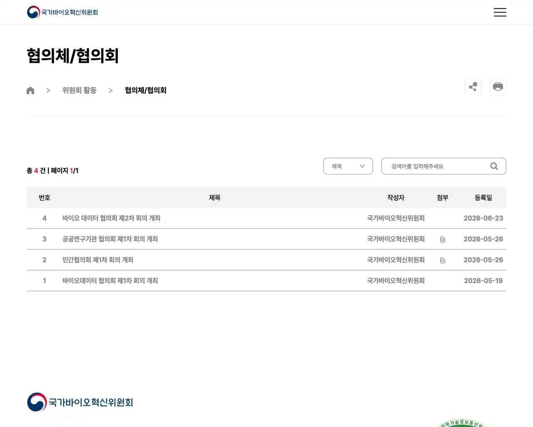Open 민간협의회 제1차 회의 개최
The width and height of the screenshot is (533, 427).
coord(98,260)
